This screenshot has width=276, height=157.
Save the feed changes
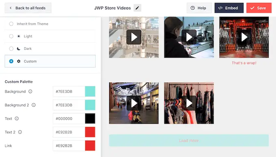coord(259,8)
